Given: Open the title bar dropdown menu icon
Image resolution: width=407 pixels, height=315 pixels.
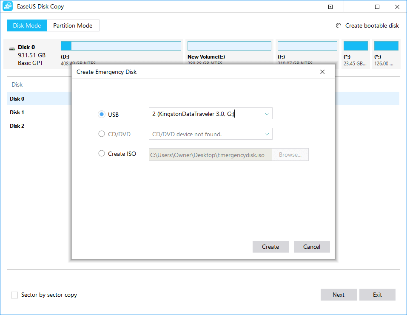Looking at the screenshot, I should 330,7.
